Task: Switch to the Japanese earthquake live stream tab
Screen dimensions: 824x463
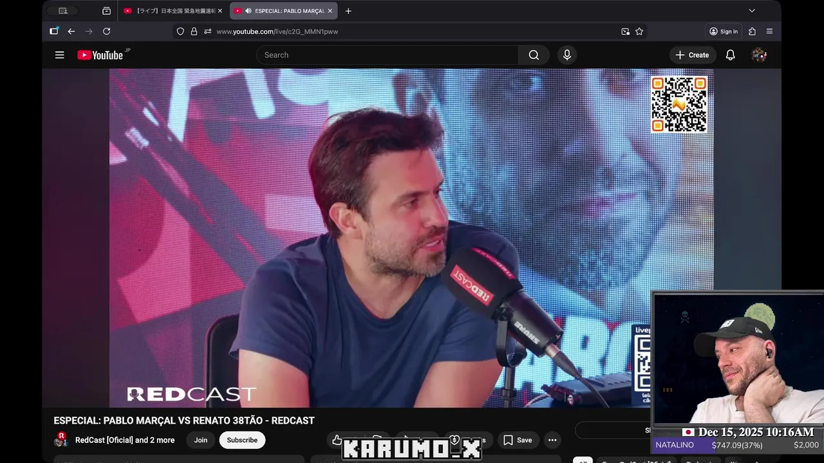Action: point(173,11)
